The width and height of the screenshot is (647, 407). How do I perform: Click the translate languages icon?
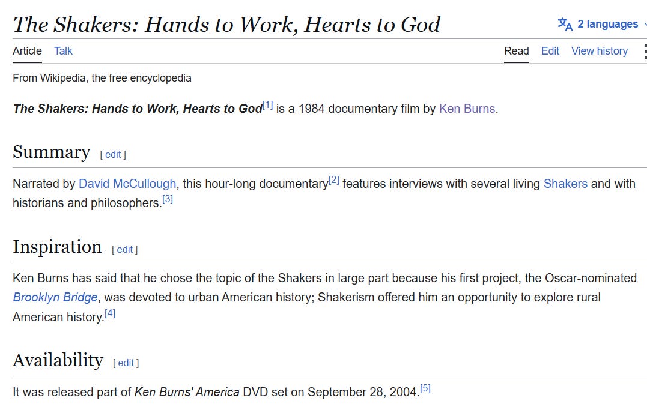click(565, 25)
